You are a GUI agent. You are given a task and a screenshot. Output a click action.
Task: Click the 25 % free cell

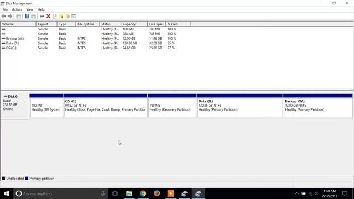[x=171, y=43]
